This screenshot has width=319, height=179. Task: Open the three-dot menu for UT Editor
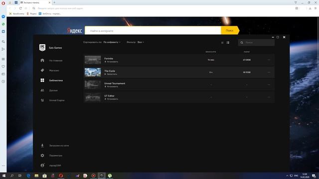click(269, 97)
